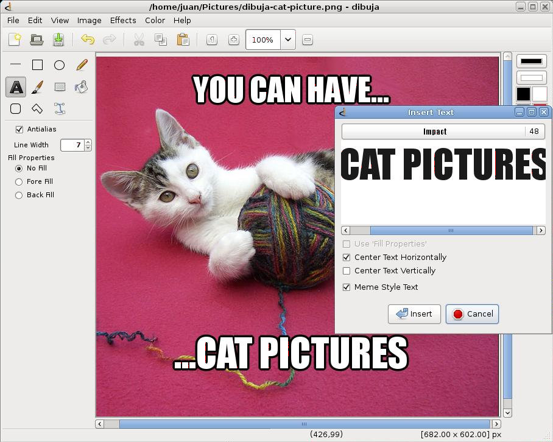The width and height of the screenshot is (553, 442).
Task: Select the No Fill radio option
Action: (19, 169)
